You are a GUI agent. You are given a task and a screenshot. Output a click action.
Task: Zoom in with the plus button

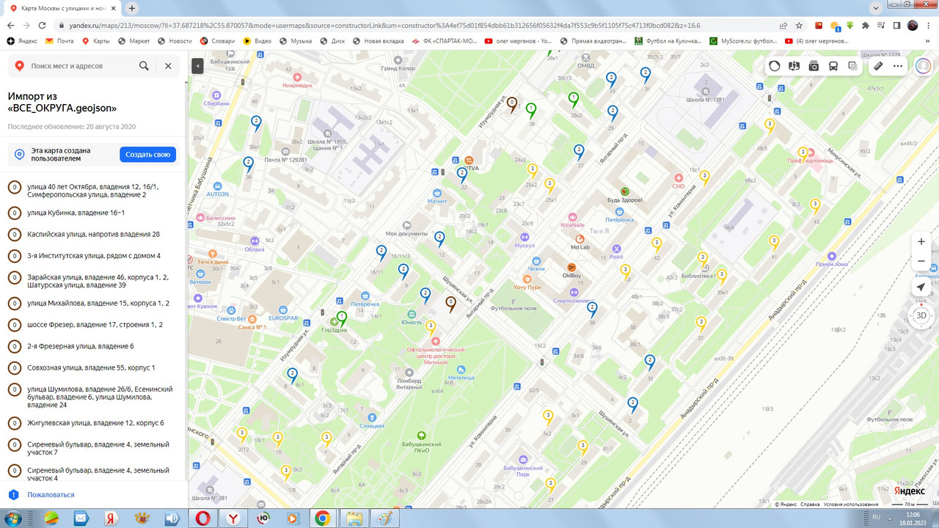921,241
